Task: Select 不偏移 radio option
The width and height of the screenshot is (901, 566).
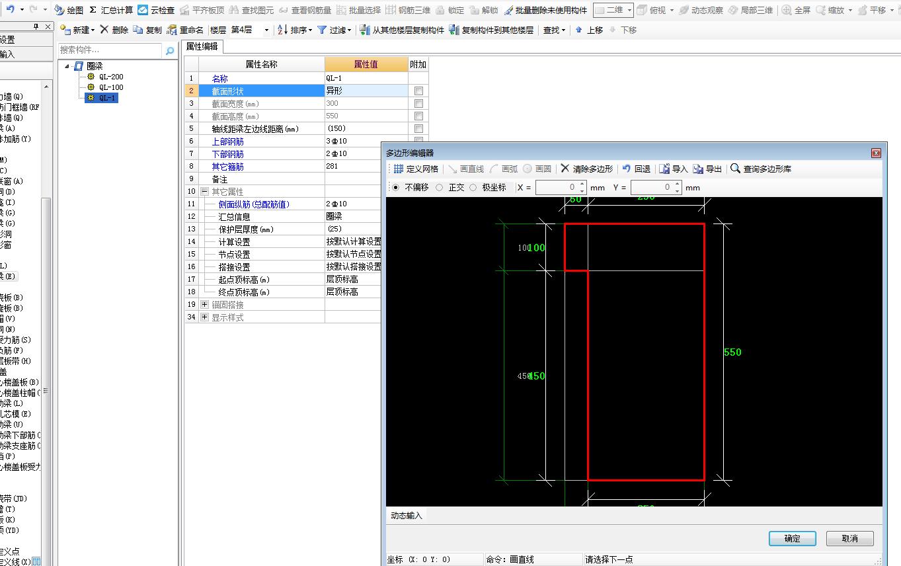Action: click(396, 187)
